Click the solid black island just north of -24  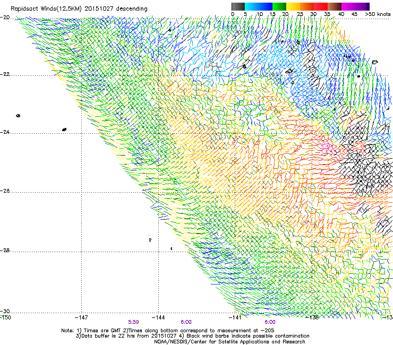click(64, 130)
